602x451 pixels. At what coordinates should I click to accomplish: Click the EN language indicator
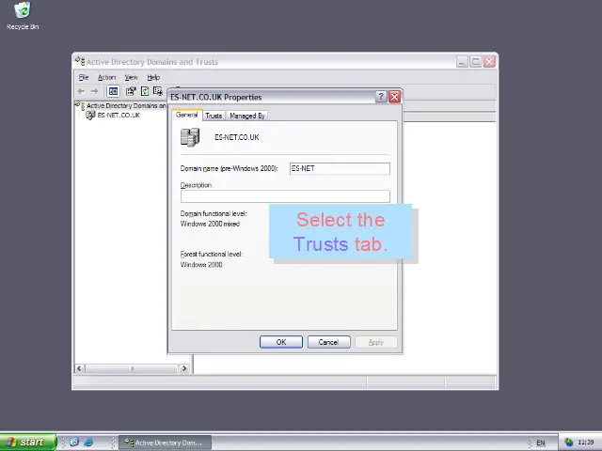coord(541,443)
